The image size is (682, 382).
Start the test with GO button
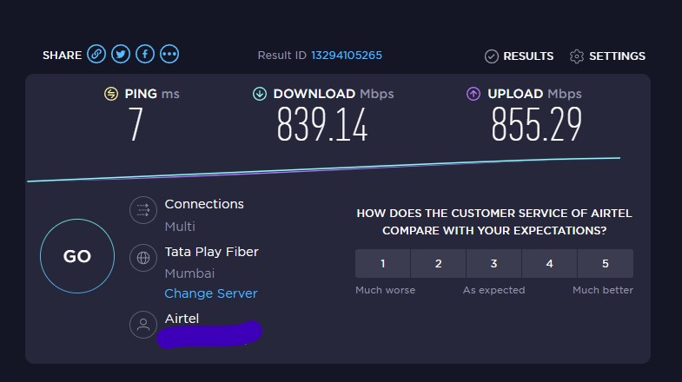pos(77,256)
